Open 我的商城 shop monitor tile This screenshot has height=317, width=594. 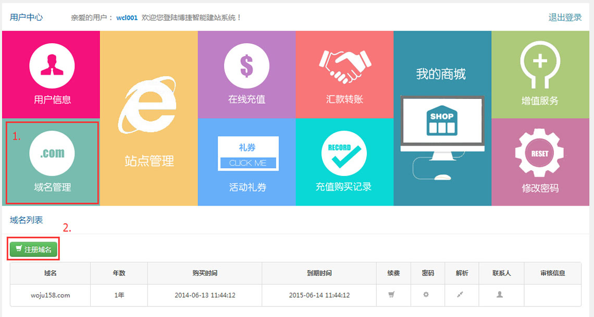pos(442,118)
